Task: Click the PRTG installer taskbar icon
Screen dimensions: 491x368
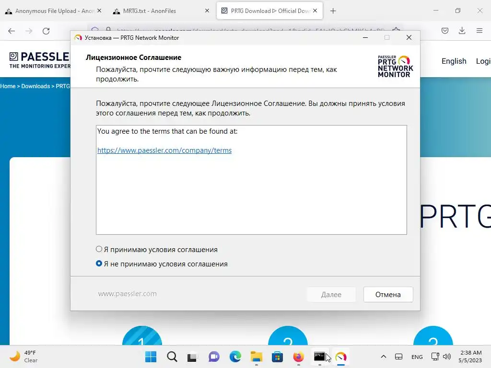Action: point(341,356)
